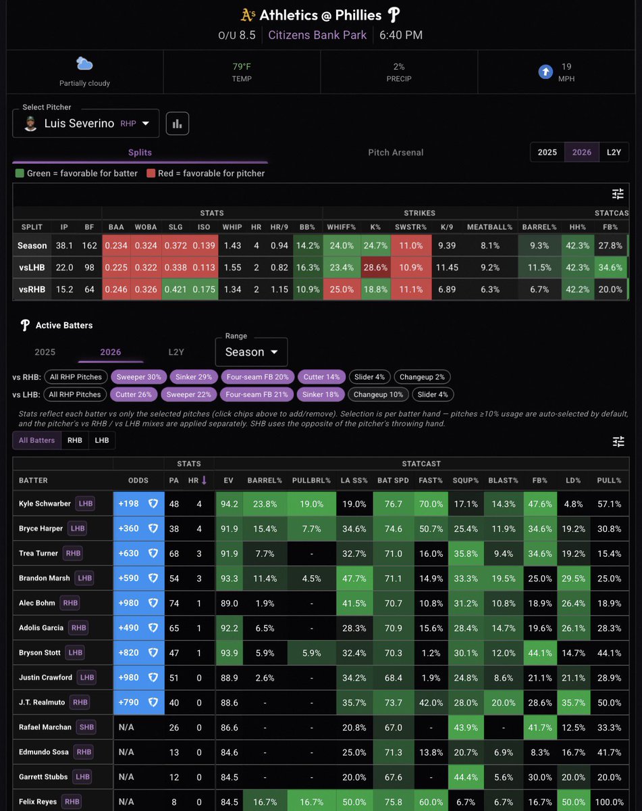Enable the vs RHB Changeup 2% chip
This screenshot has width=642, height=811.
tap(422, 377)
